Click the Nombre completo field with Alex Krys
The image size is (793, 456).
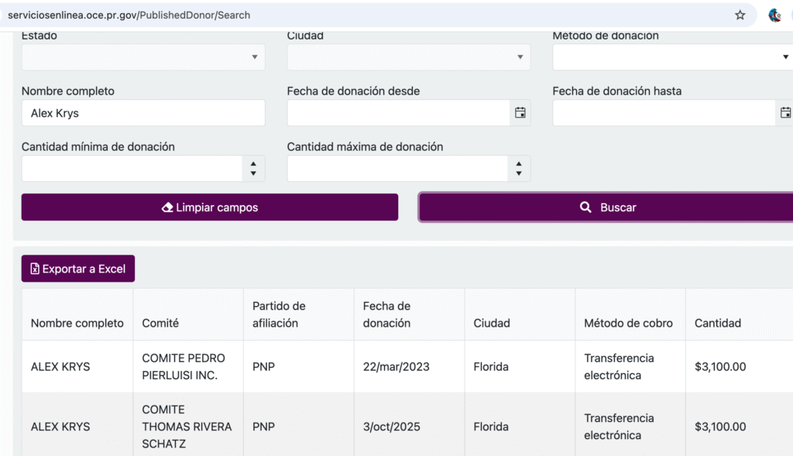143,113
